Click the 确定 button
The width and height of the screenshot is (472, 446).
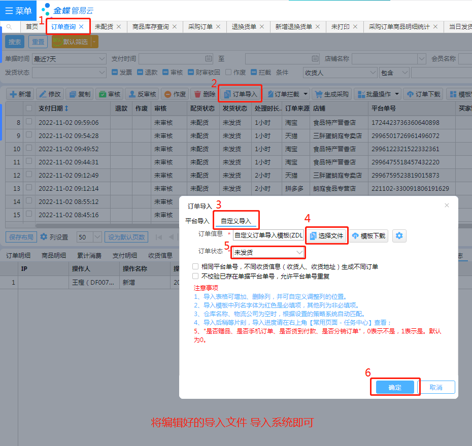click(395, 387)
